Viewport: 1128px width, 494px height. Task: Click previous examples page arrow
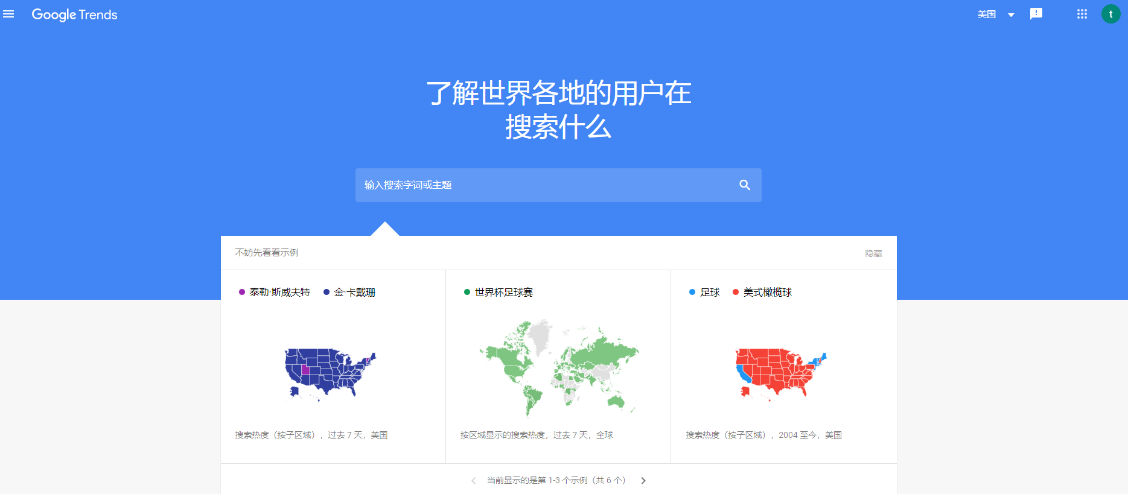pos(474,481)
